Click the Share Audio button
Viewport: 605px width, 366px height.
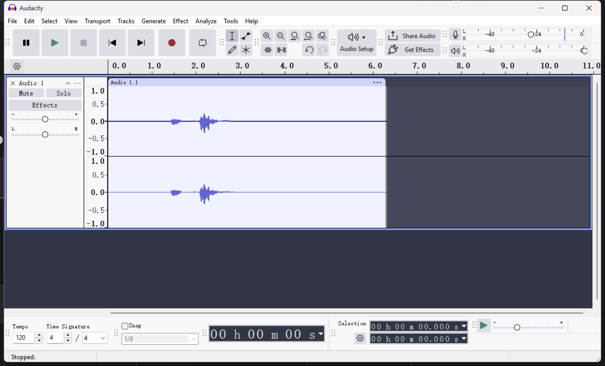coord(413,36)
